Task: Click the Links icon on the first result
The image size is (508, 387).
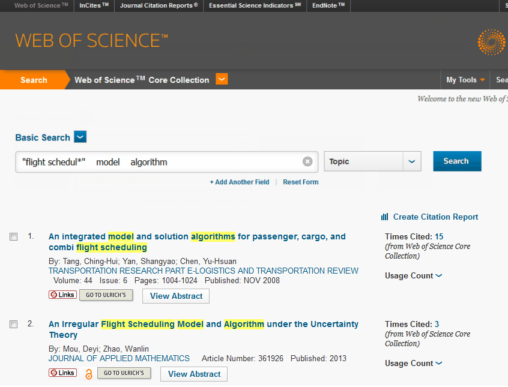Action: tap(62, 295)
